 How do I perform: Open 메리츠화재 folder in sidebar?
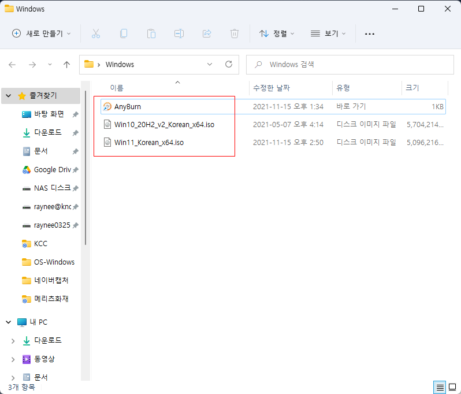click(x=51, y=299)
